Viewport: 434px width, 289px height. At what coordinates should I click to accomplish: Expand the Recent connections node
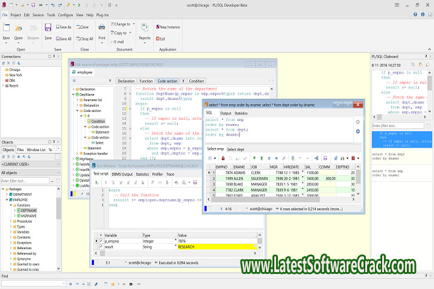(x=3, y=85)
